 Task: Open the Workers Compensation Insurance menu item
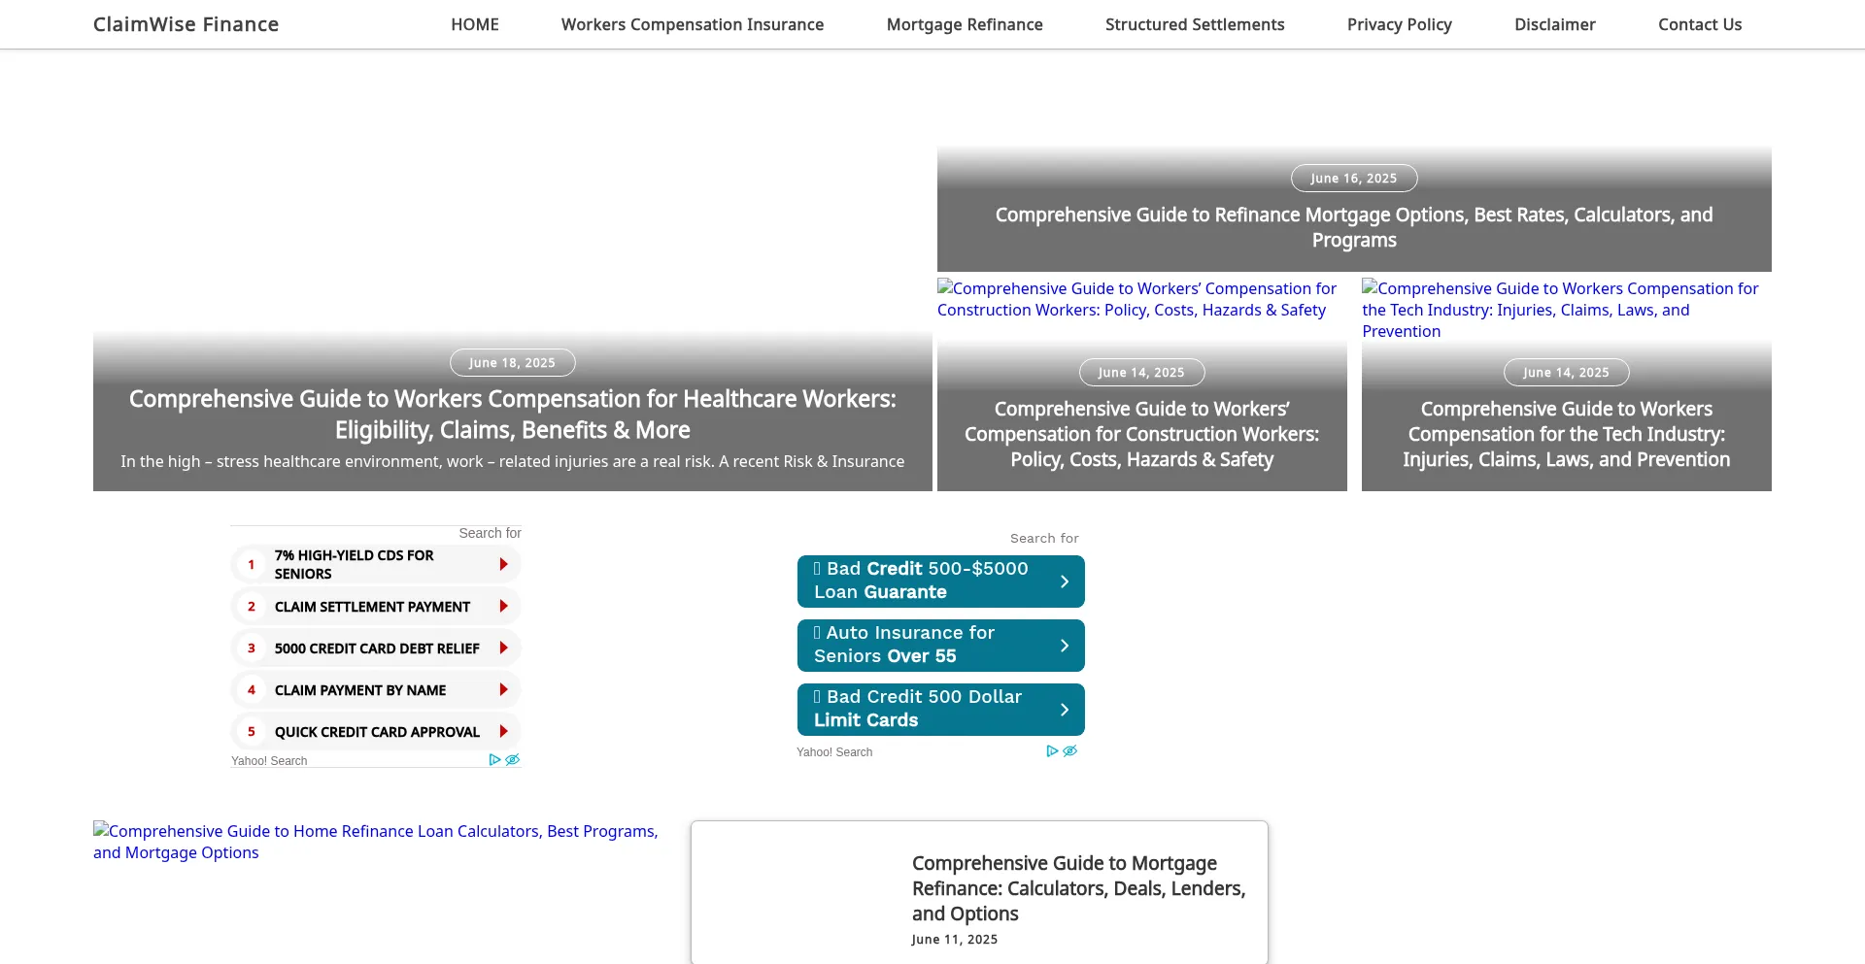click(692, 24)
